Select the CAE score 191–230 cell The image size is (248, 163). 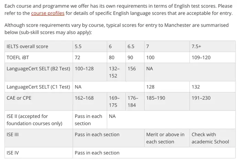click(x=213, y=101)
